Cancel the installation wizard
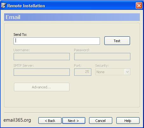This screenshot has width=144, height=128. 101,121
